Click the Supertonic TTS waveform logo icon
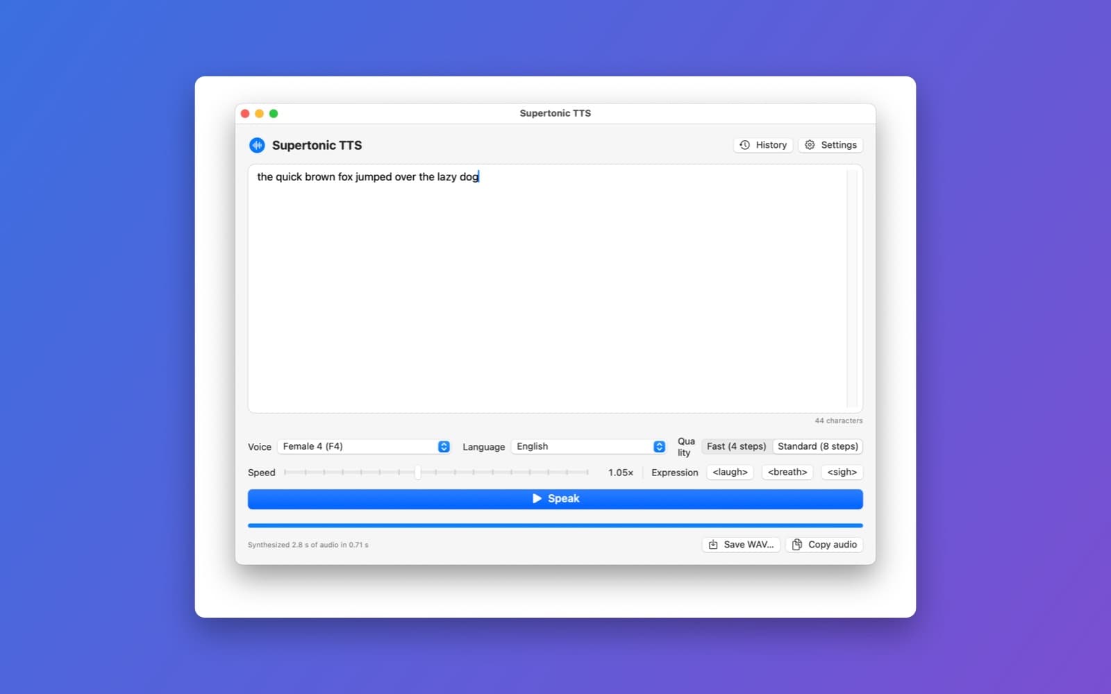 click(x=257, y=145)
